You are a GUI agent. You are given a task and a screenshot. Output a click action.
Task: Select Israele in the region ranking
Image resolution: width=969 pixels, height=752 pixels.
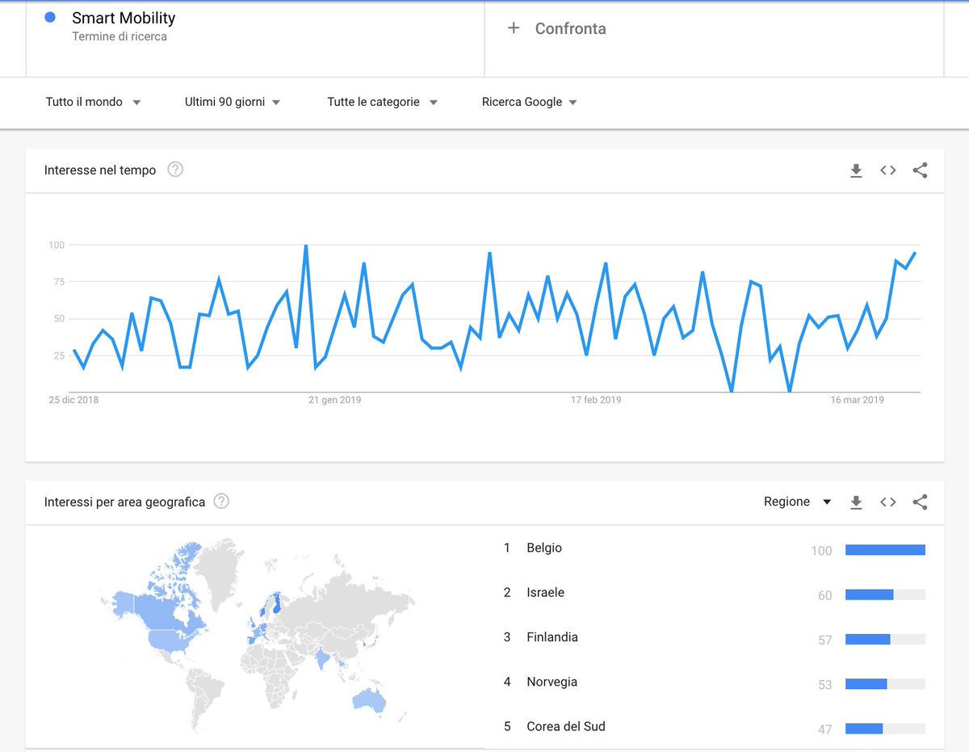click(545, 592)
